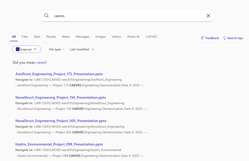Viewport: 249px width, 161px height.
Task: Open Hydrix_Environmental_Project_098_Presentation.pptx result
Action: coord(59,144)
